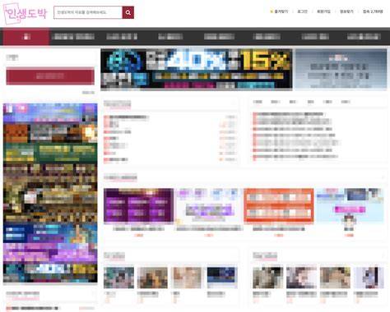The width and height of the screenshot is (390, 312).
Task: Open the wide 15% promotional banner
Action: pos(197,70)
